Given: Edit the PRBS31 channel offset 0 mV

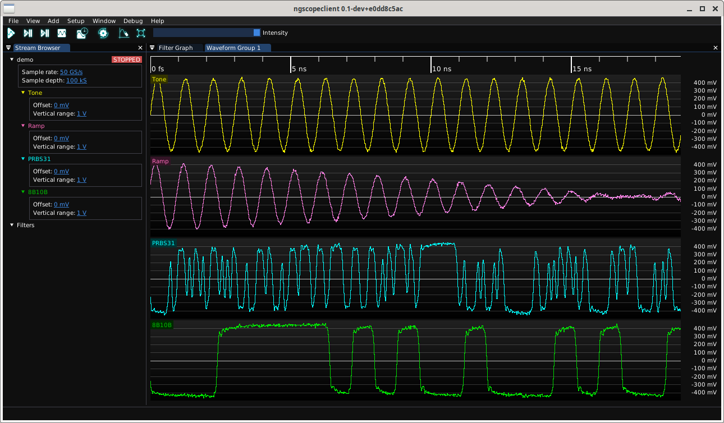Looking at the screenshot, I should tap(62, 171).
